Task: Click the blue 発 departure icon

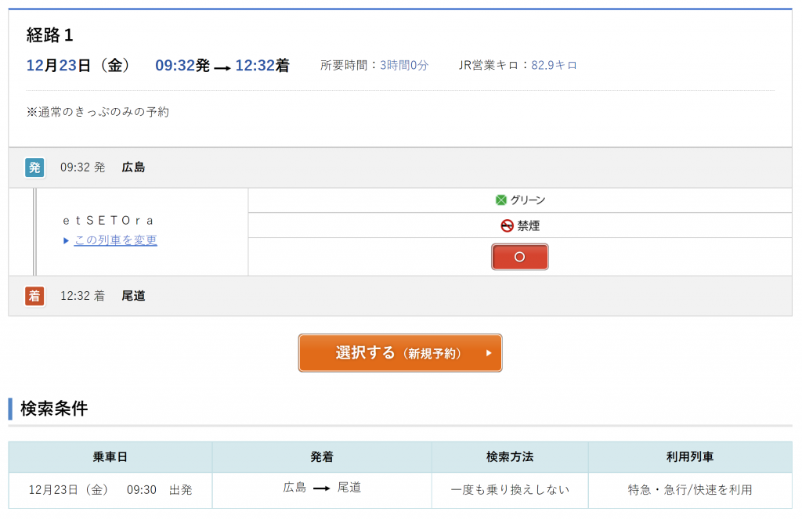Action: (34, 168)
